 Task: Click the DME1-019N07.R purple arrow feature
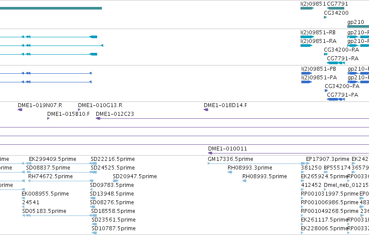click(20, 110)
